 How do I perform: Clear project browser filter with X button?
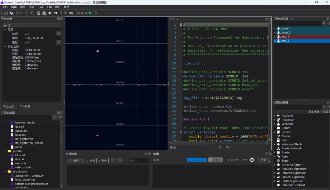[61, 117]
